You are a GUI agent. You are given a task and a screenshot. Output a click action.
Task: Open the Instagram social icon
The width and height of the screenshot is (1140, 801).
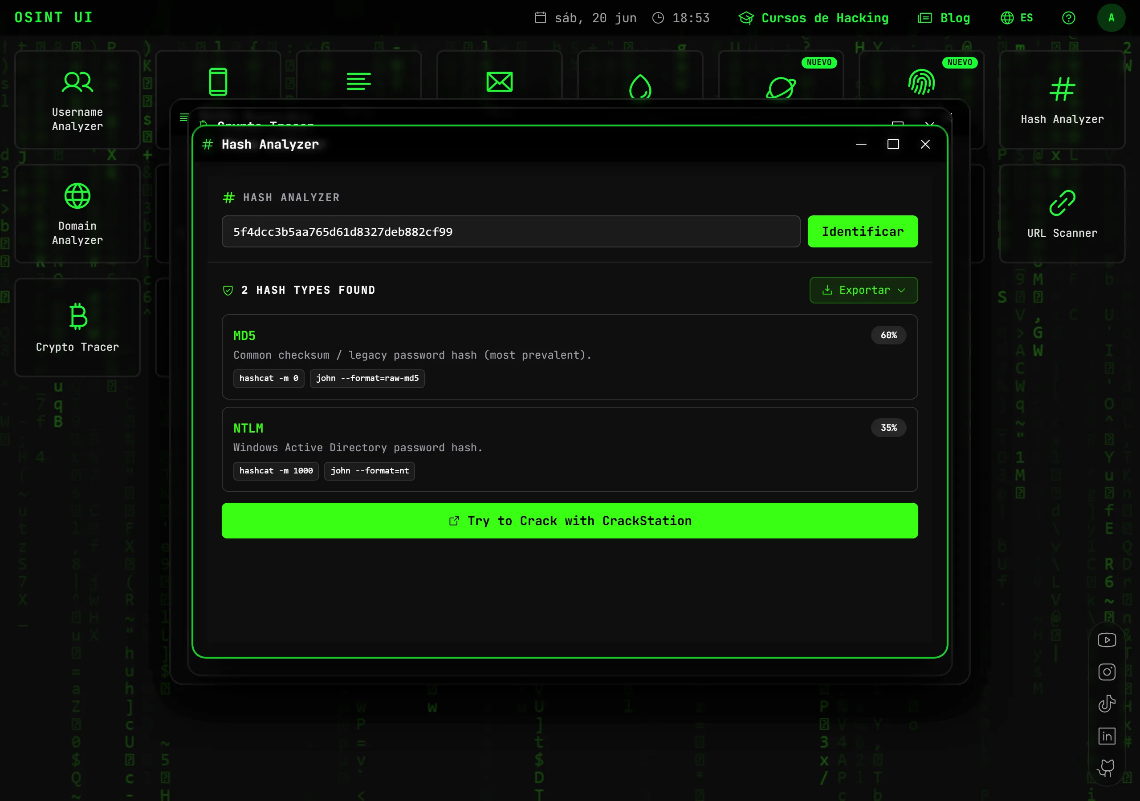(1107, 672)
